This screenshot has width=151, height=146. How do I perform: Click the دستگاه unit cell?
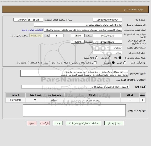pos(55,100)
